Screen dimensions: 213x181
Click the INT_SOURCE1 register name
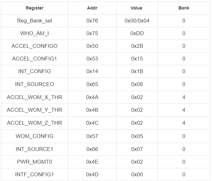(35, 149)
